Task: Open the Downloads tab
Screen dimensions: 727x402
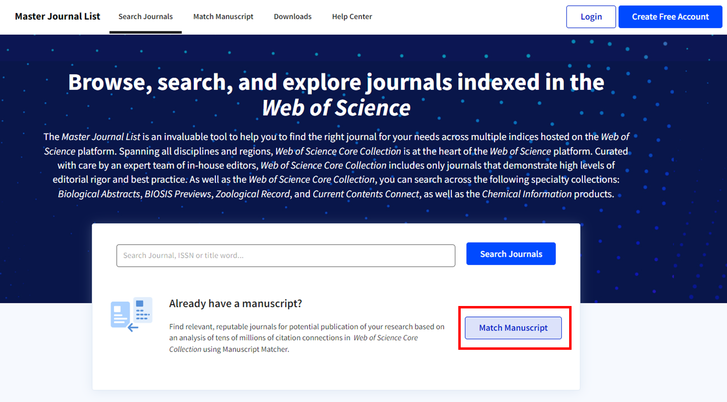Action: [x=293, y=16]
